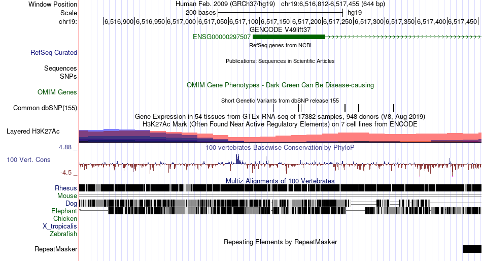Click the Basewise Conservation by PhyloP title
The height and width of the screenshot is (261, 482).
click(280, 147)
